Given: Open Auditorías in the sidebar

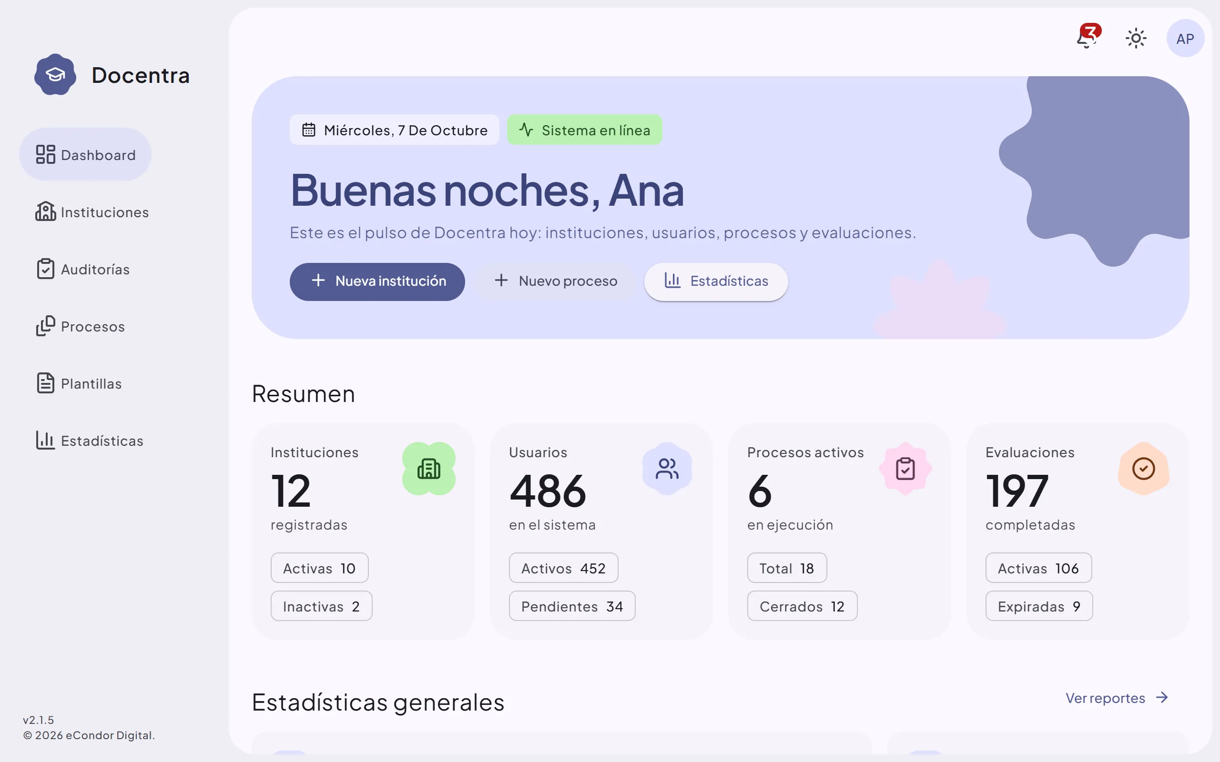Looking at the screenshot, I should coord(82,269).
